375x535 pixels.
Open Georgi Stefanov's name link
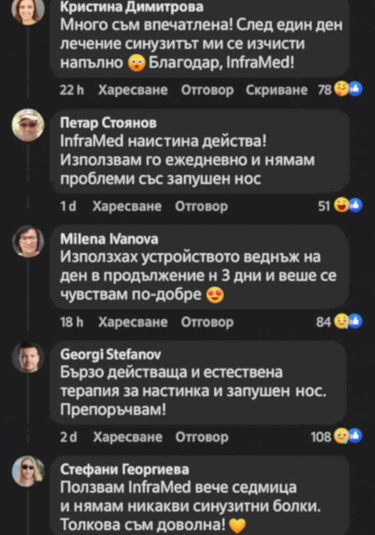[110, 355]
